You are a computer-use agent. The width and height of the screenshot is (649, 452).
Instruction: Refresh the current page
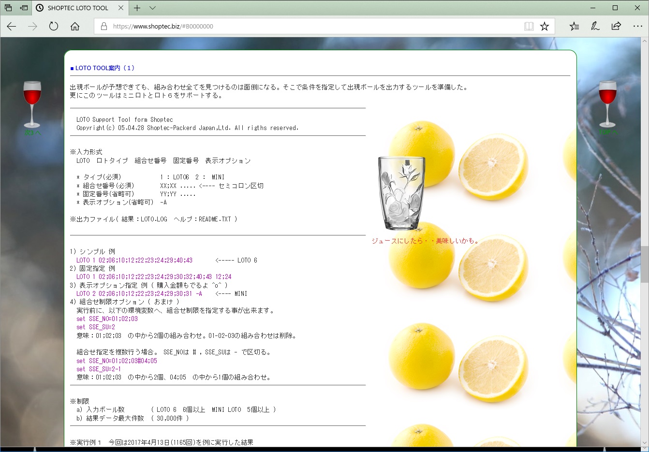click(54, 26)
